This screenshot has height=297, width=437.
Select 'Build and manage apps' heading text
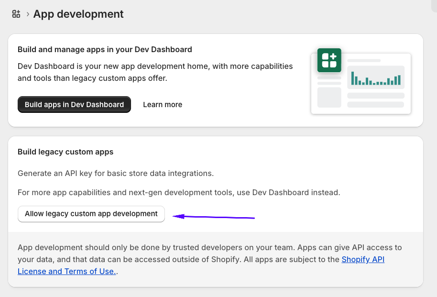coord(105,49)
